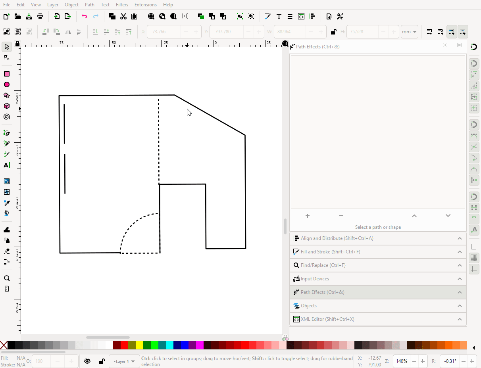The image size is (481, 368).
Task: Choose the Rectangle tool
Action: point(7,74)
